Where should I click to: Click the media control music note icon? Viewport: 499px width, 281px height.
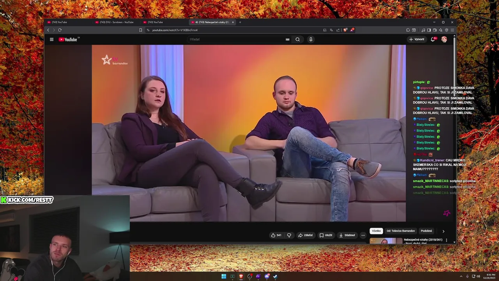tap(423, 30)
